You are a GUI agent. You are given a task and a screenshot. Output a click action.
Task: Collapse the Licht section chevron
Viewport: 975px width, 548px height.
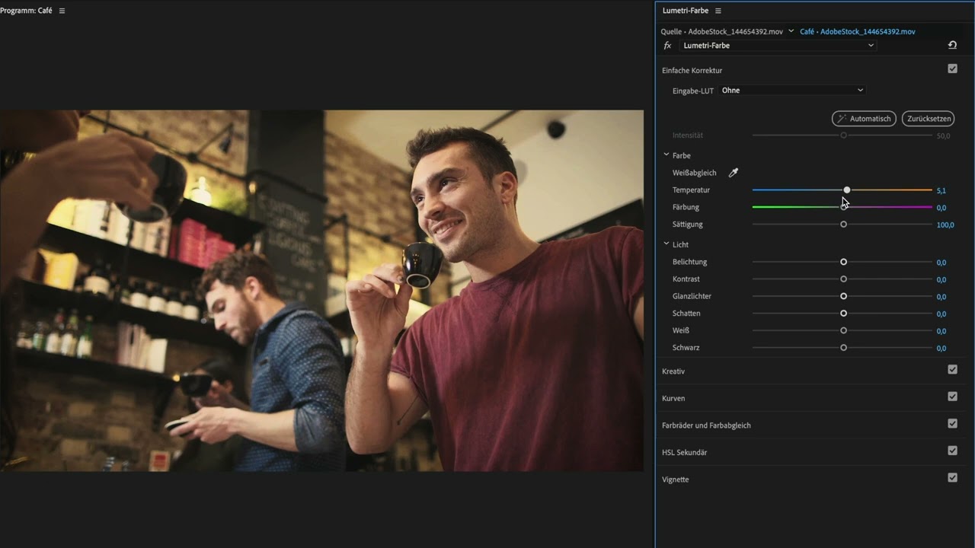click(x=667, y=244)
